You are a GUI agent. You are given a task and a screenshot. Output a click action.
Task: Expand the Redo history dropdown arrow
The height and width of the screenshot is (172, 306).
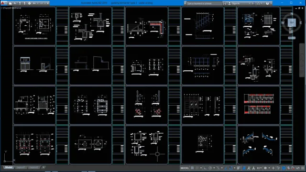click(45, 3)
